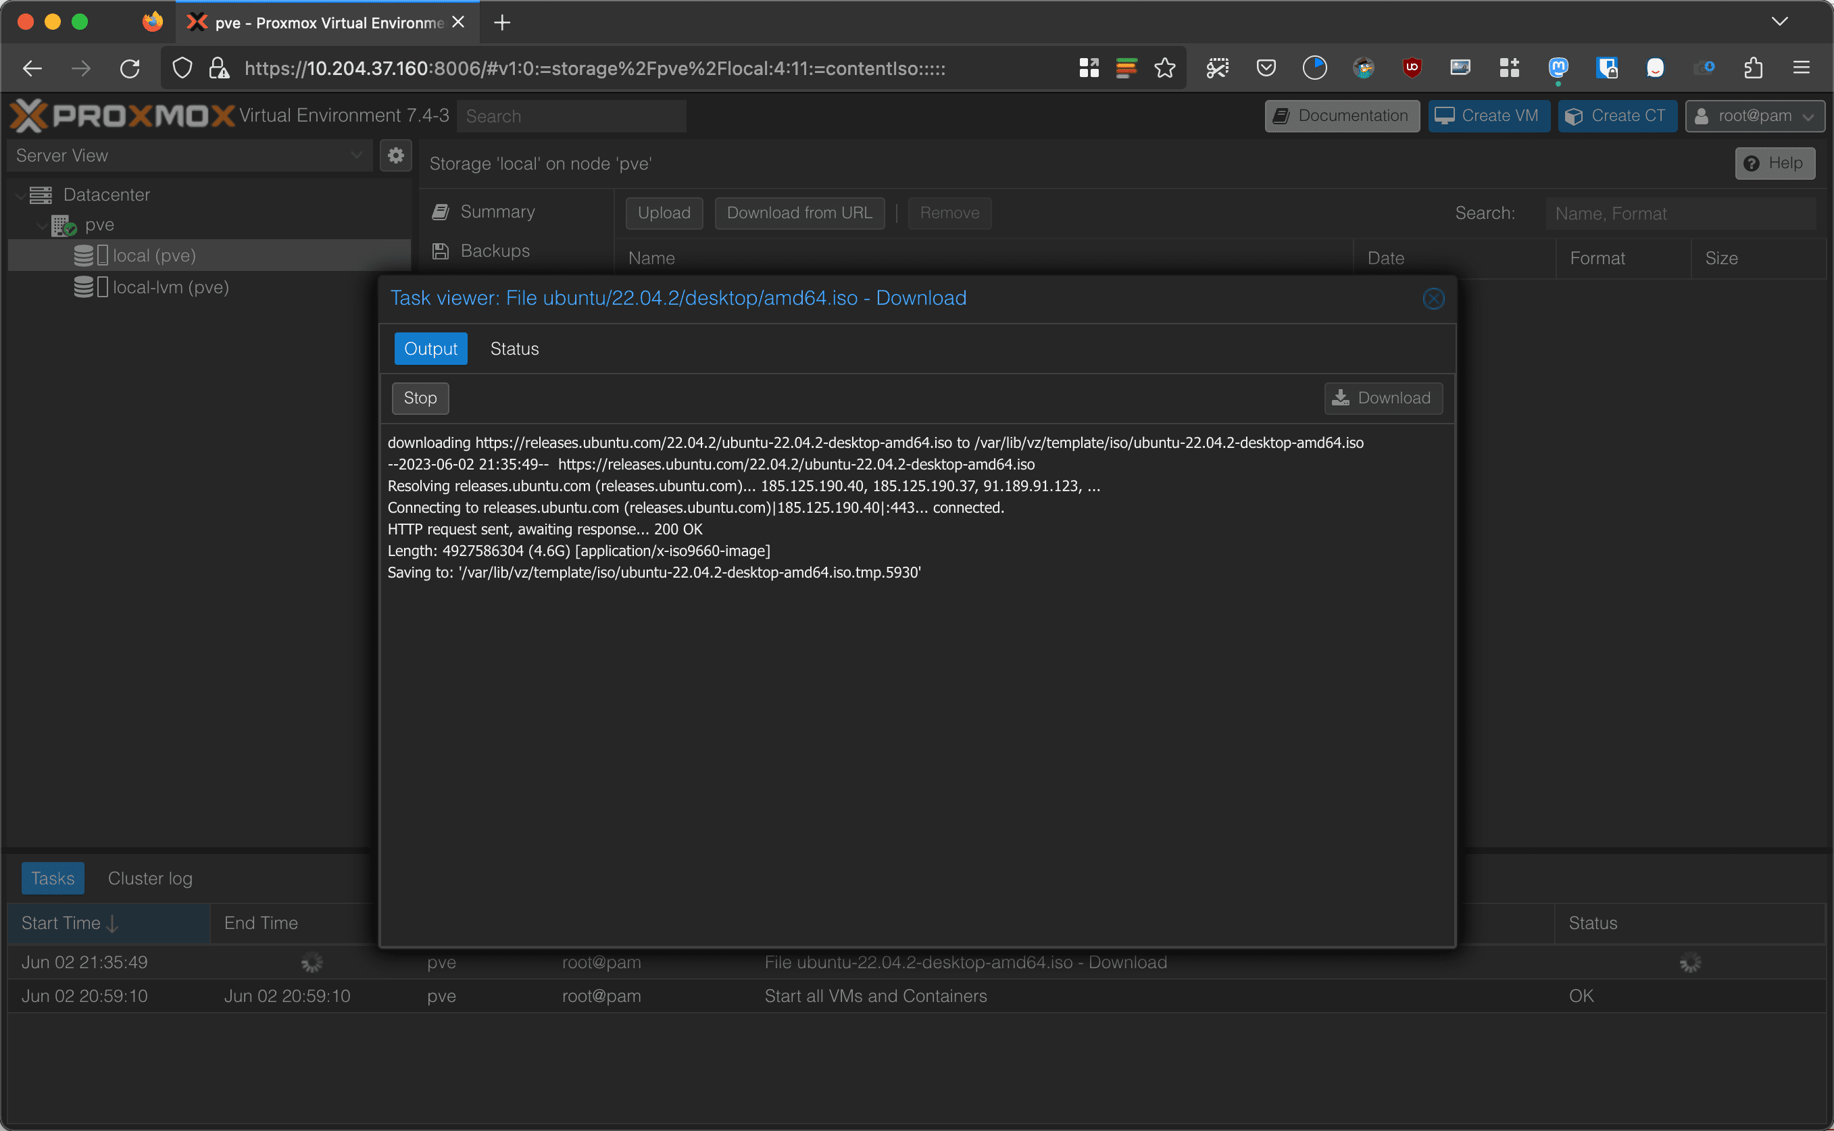Switch to the Cluster log tab
Viewport: 1834px width, 1131px height.
tap(150, 878)
